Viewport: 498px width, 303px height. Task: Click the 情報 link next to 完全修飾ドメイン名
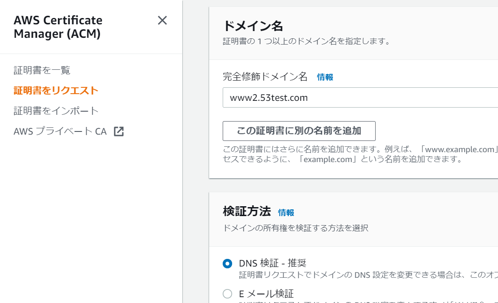click(x=325, y=77)
